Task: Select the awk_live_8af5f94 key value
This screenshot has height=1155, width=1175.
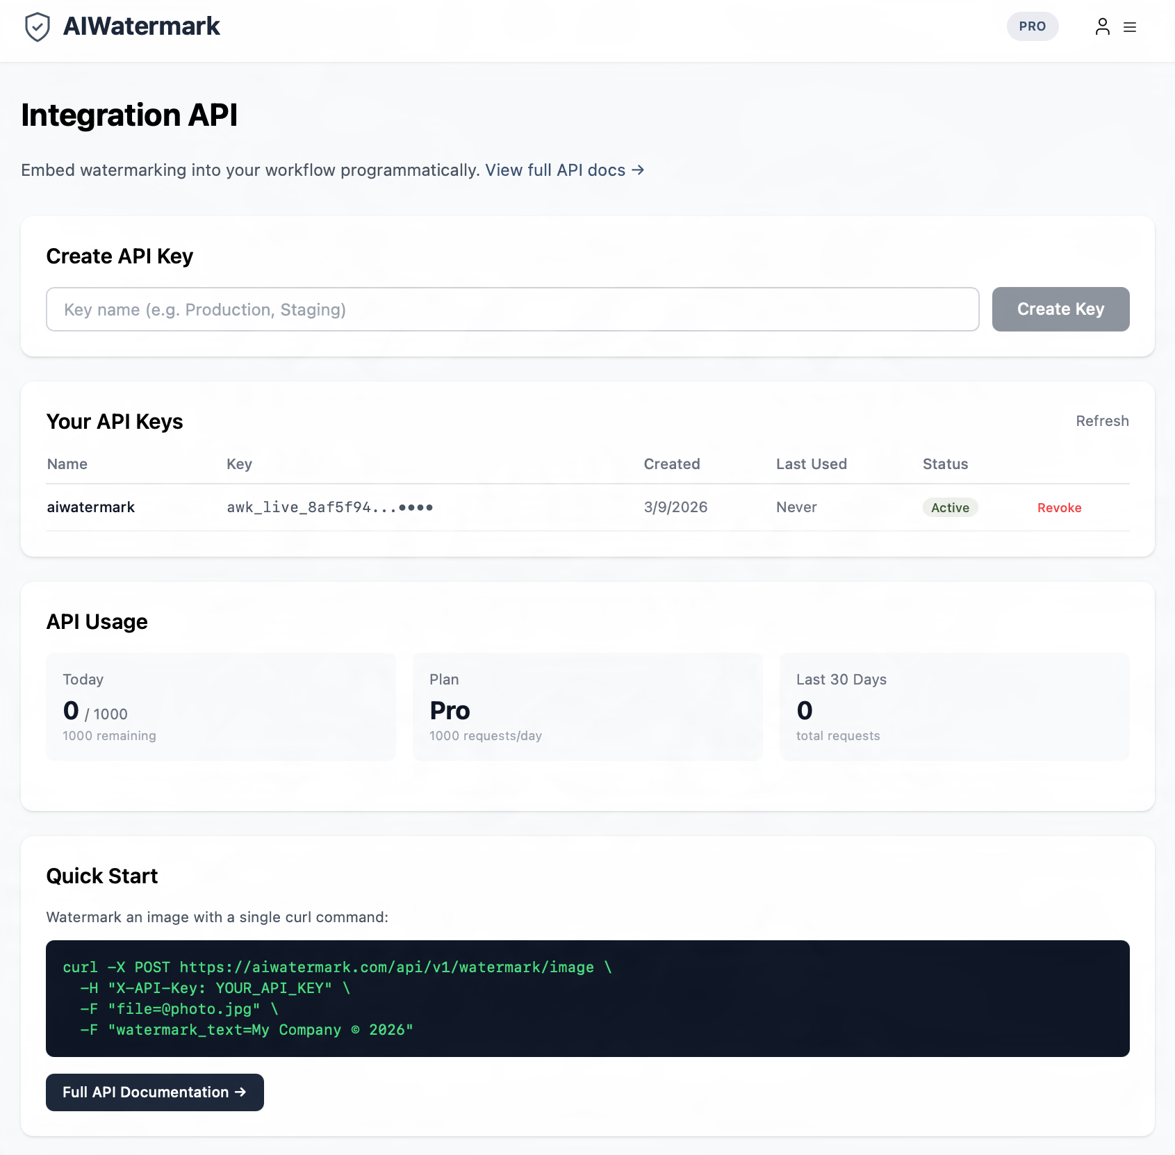Action: click(x=330, y=507)
